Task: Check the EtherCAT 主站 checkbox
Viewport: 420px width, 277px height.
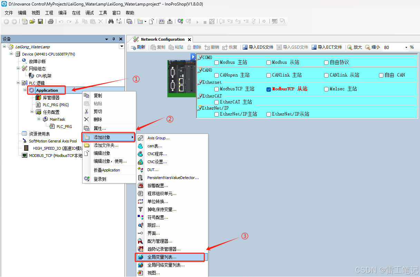Action: (216, 102)
